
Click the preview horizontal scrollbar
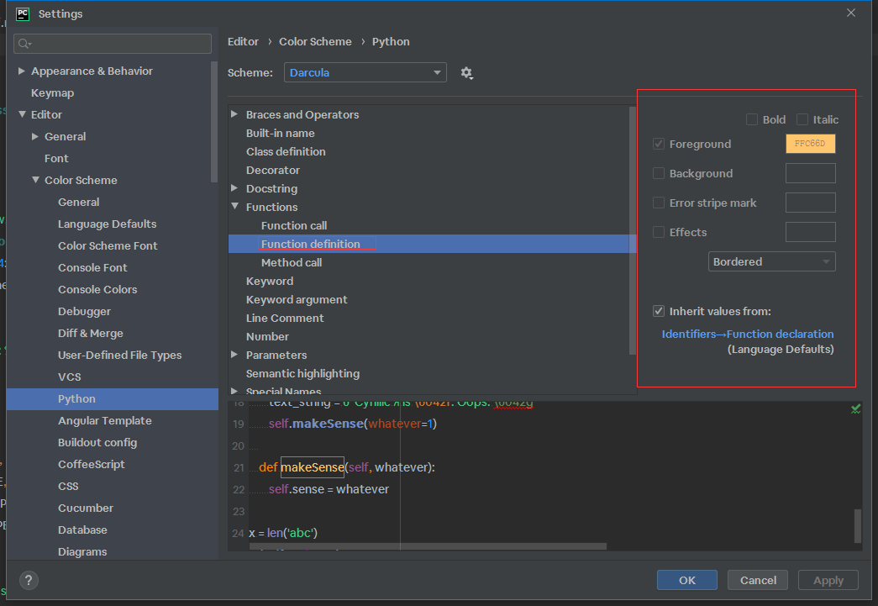pyautogui.click(x=428, y=546)
